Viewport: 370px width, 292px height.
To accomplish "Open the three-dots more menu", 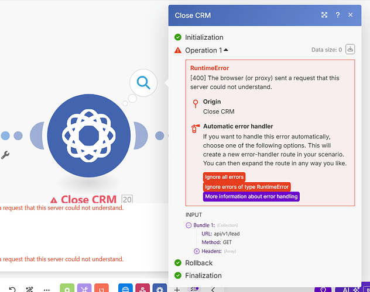I will click(x=47, y=290).
